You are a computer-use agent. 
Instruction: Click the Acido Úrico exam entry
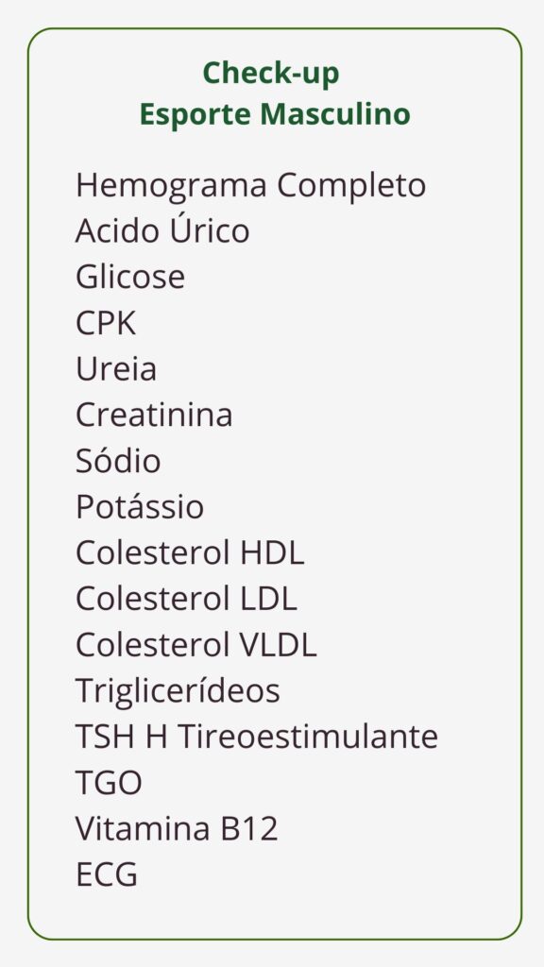162,229
